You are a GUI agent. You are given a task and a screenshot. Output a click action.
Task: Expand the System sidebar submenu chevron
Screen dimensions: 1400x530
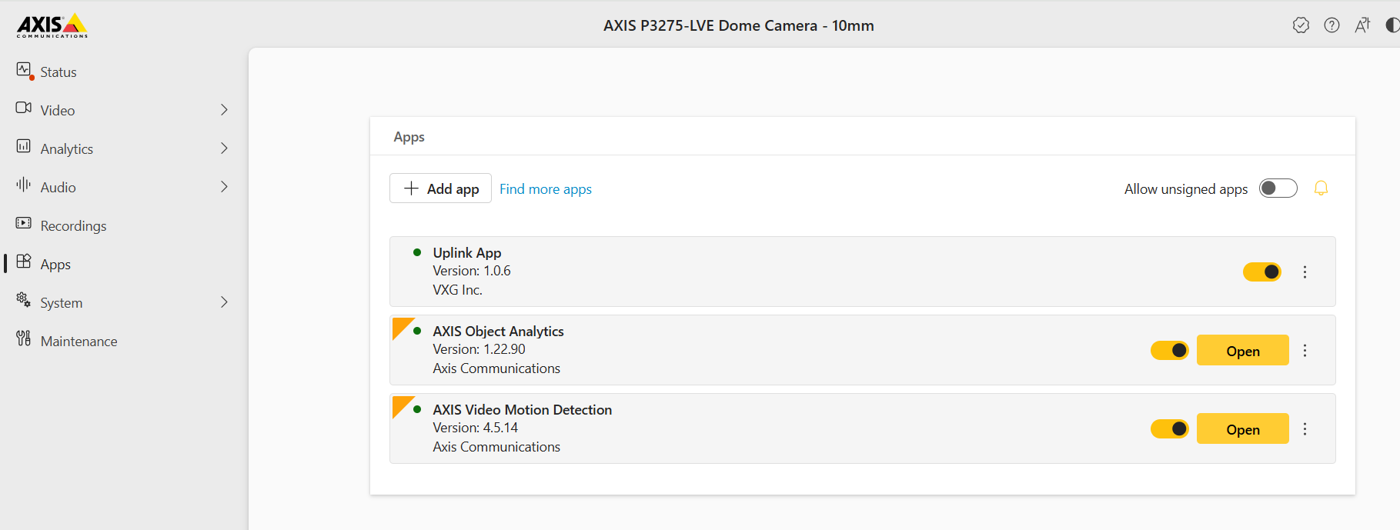point(224,302)
